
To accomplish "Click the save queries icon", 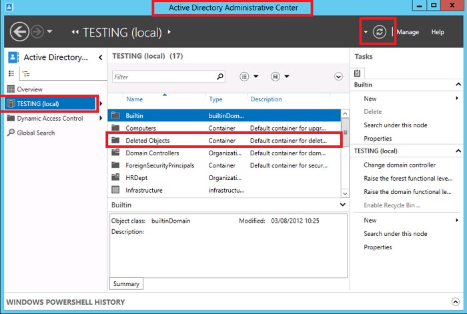I will pos(276,77).
